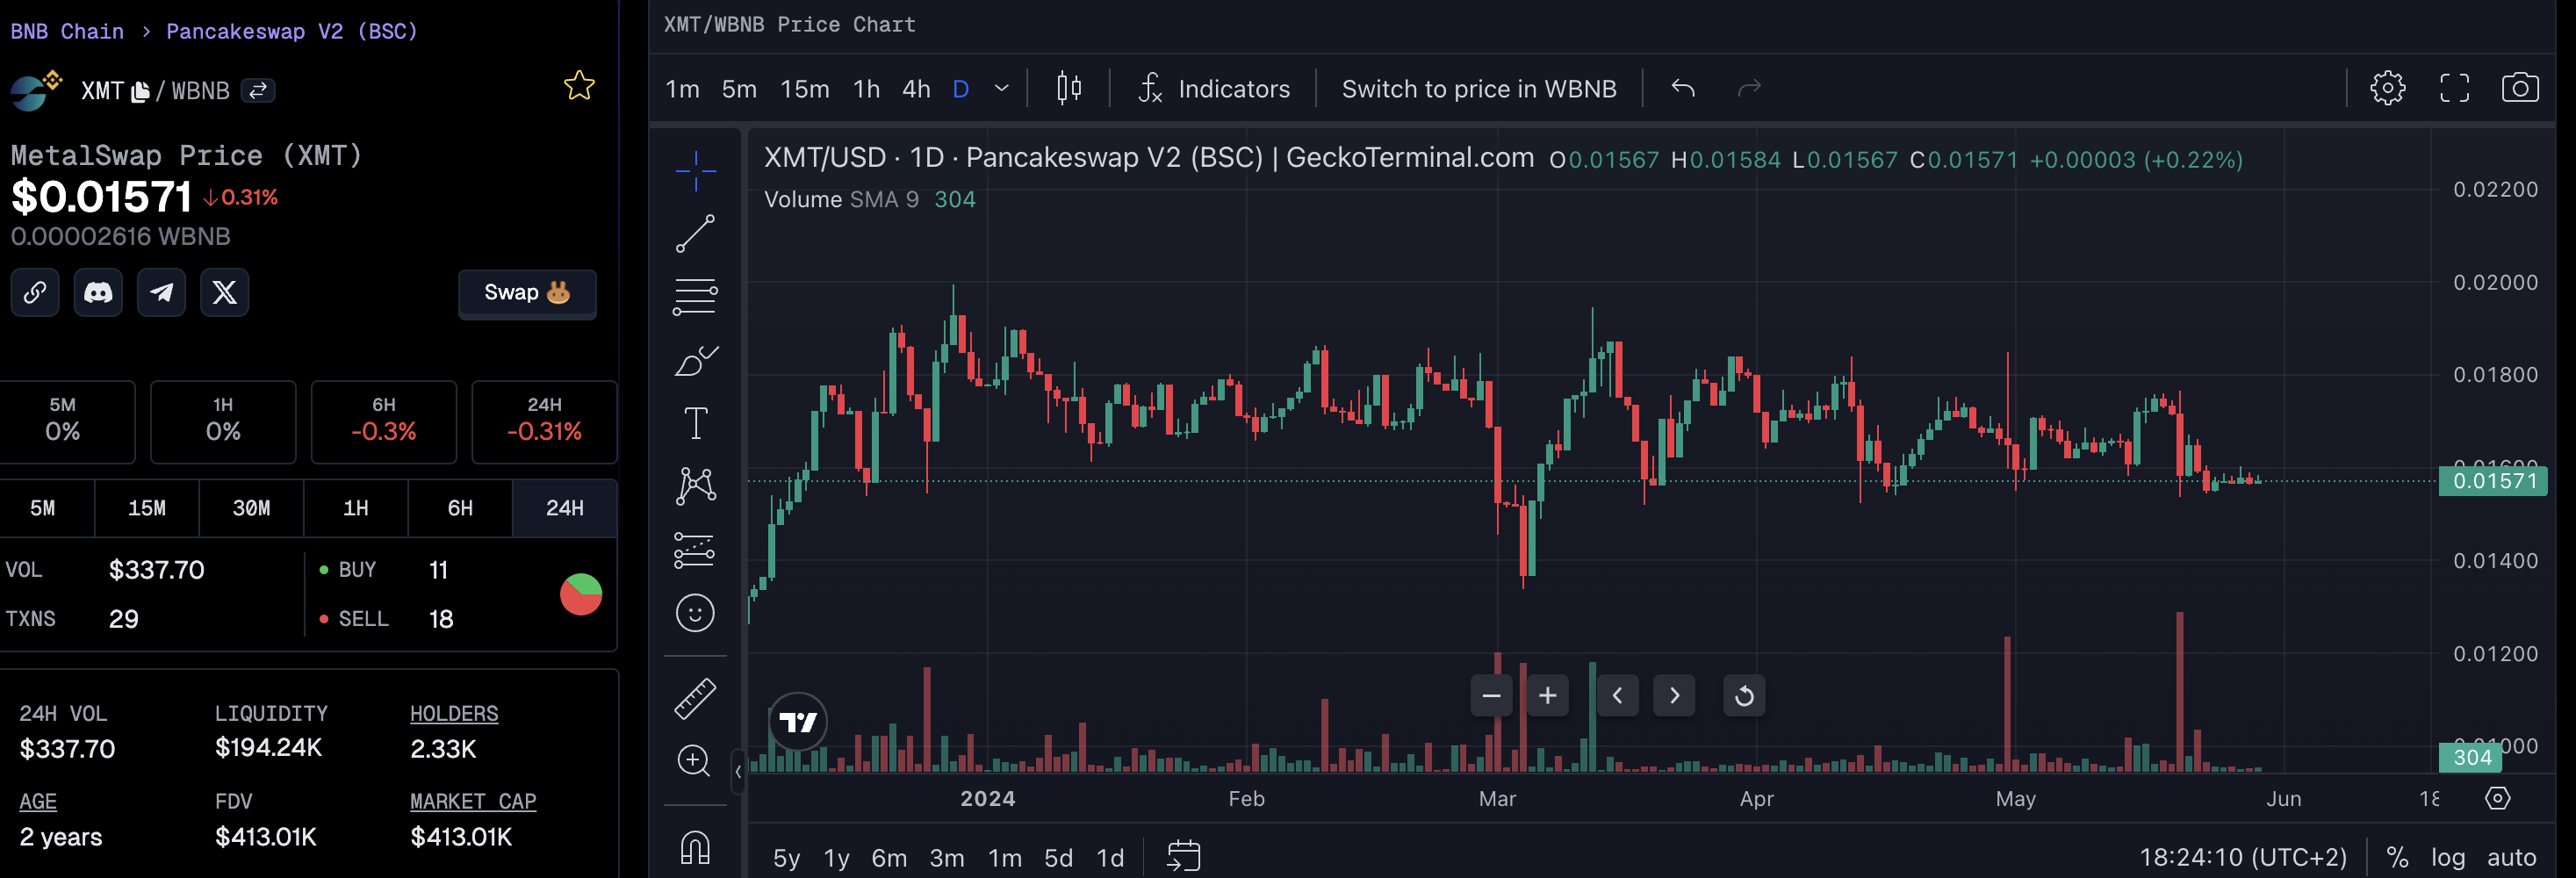
Task: Expand the timeframe interval dropdown
Action: coord(1001,89)
